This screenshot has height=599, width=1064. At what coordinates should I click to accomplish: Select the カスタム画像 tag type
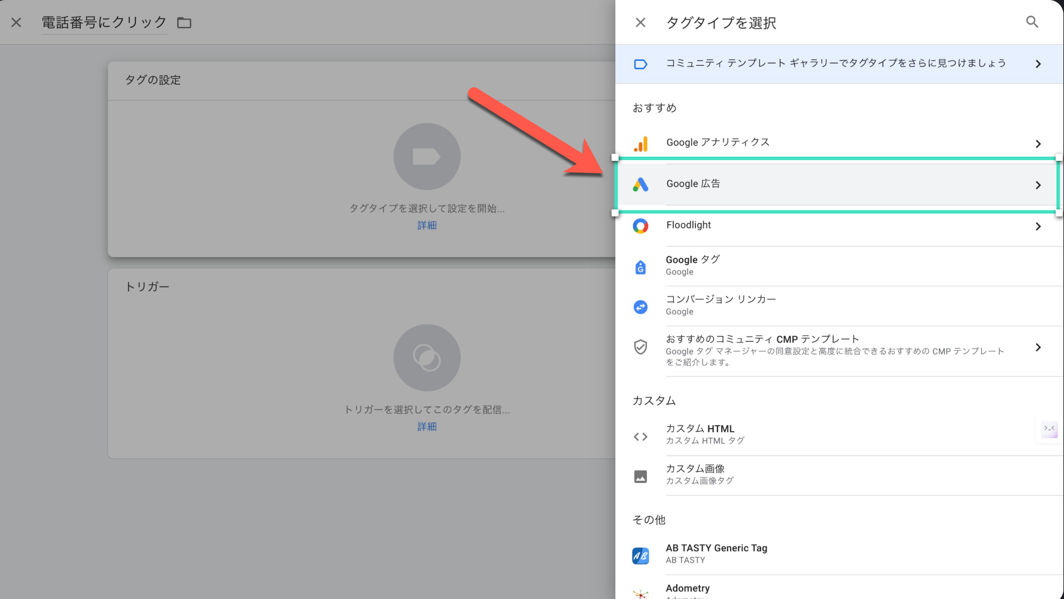[x=839, y=475]
